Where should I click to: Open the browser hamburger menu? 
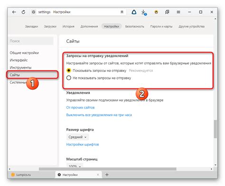tap(178, 12)
